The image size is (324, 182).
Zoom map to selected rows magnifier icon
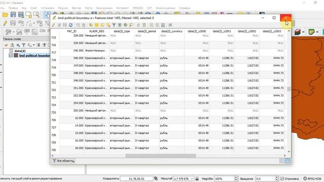131,25
